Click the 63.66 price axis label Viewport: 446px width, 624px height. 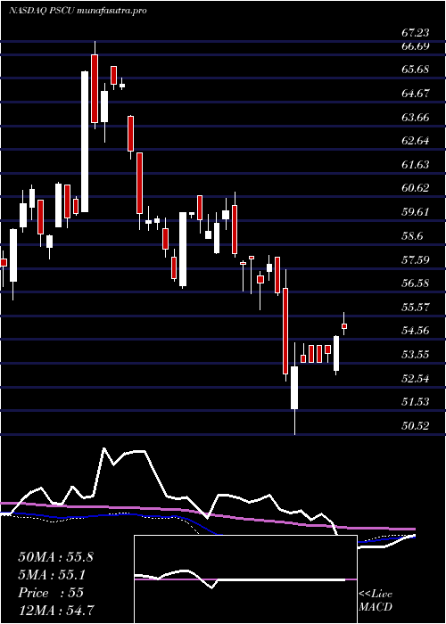(x=415, y=118)
